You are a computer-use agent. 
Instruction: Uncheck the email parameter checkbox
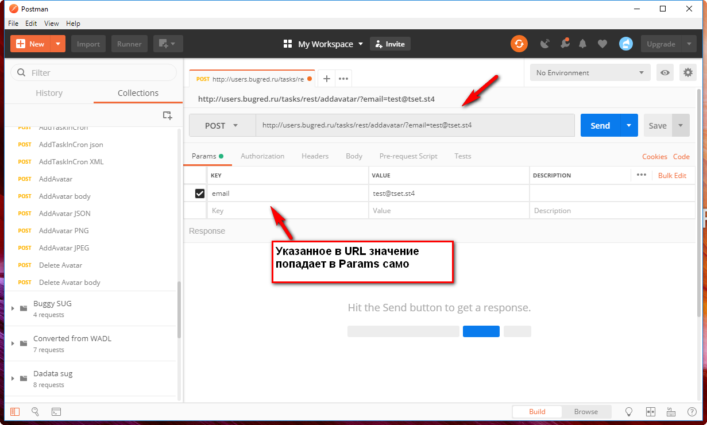200,194
